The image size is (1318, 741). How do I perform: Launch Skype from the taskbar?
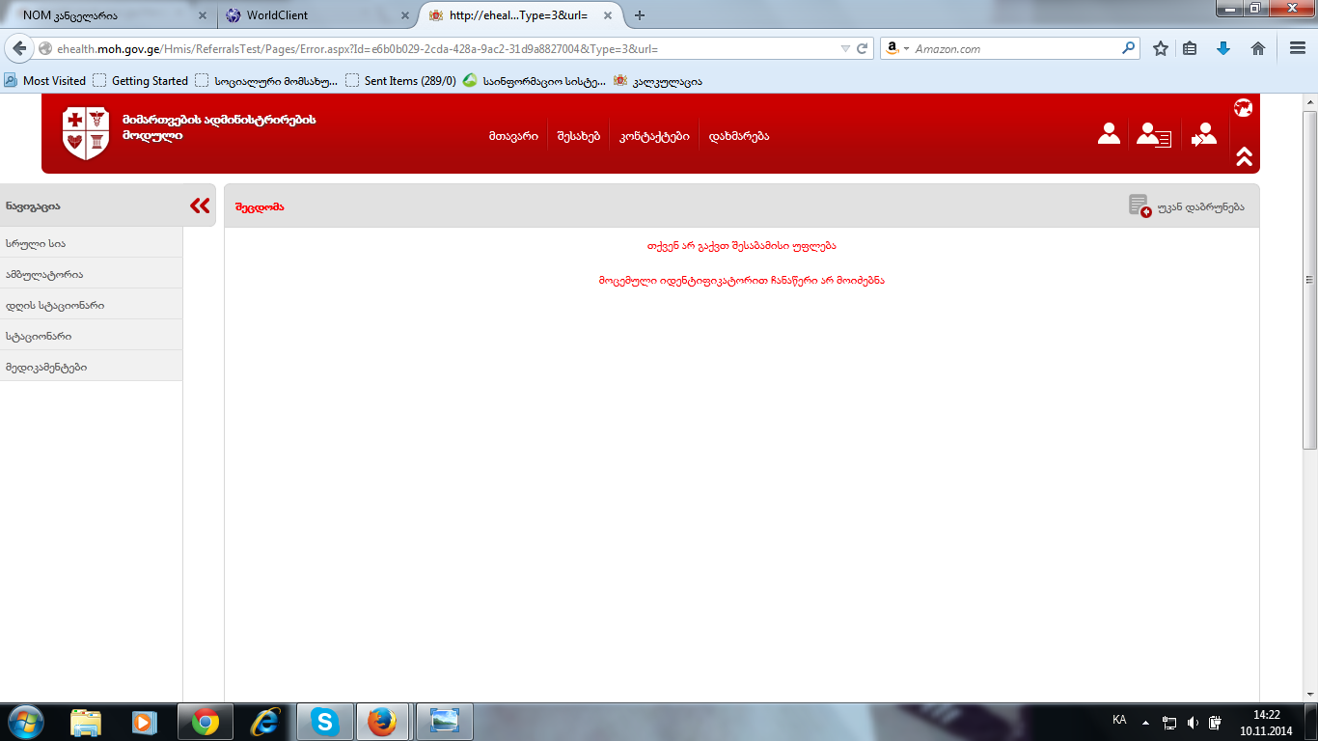pos(325,722)
